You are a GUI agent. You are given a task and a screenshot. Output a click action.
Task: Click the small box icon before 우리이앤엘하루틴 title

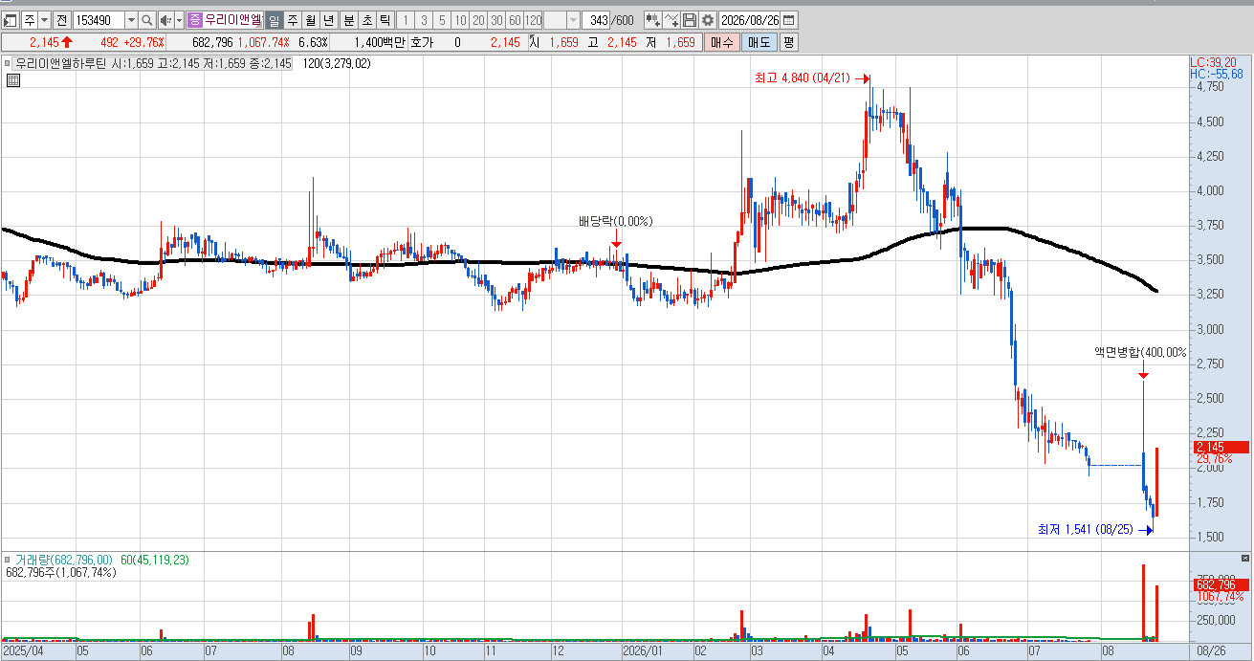pyautogui.click(x=8, y=63)
